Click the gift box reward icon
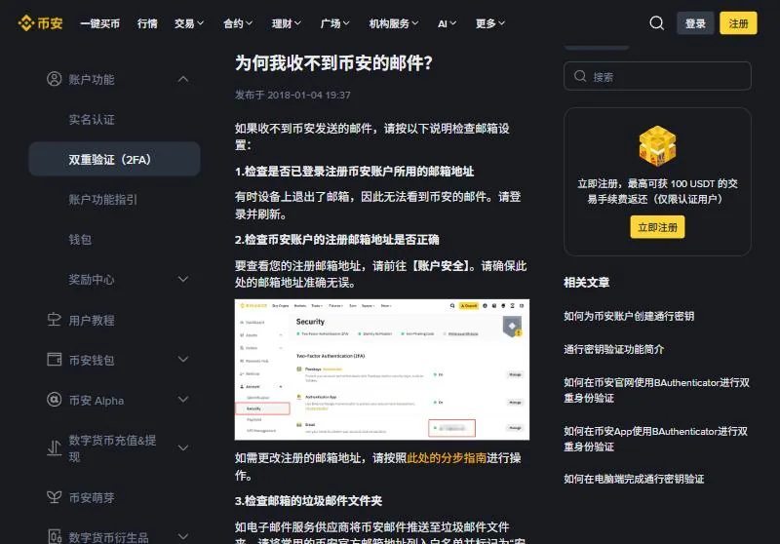 (657, 146)
